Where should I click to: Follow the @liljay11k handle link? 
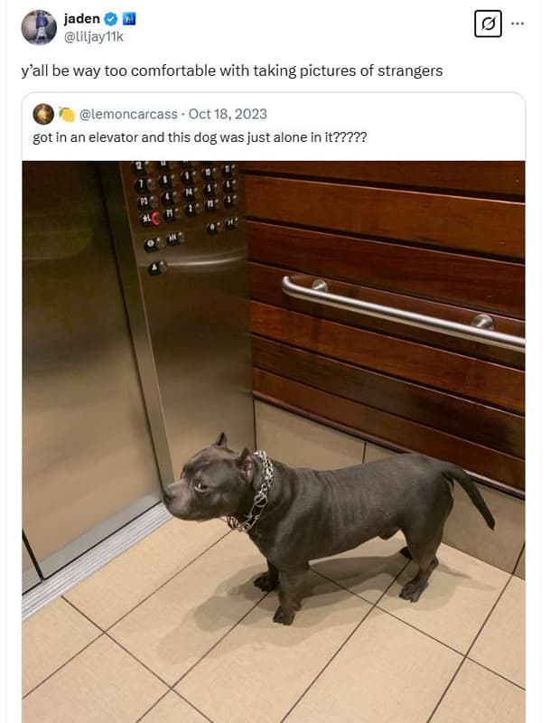click(94, 36)
